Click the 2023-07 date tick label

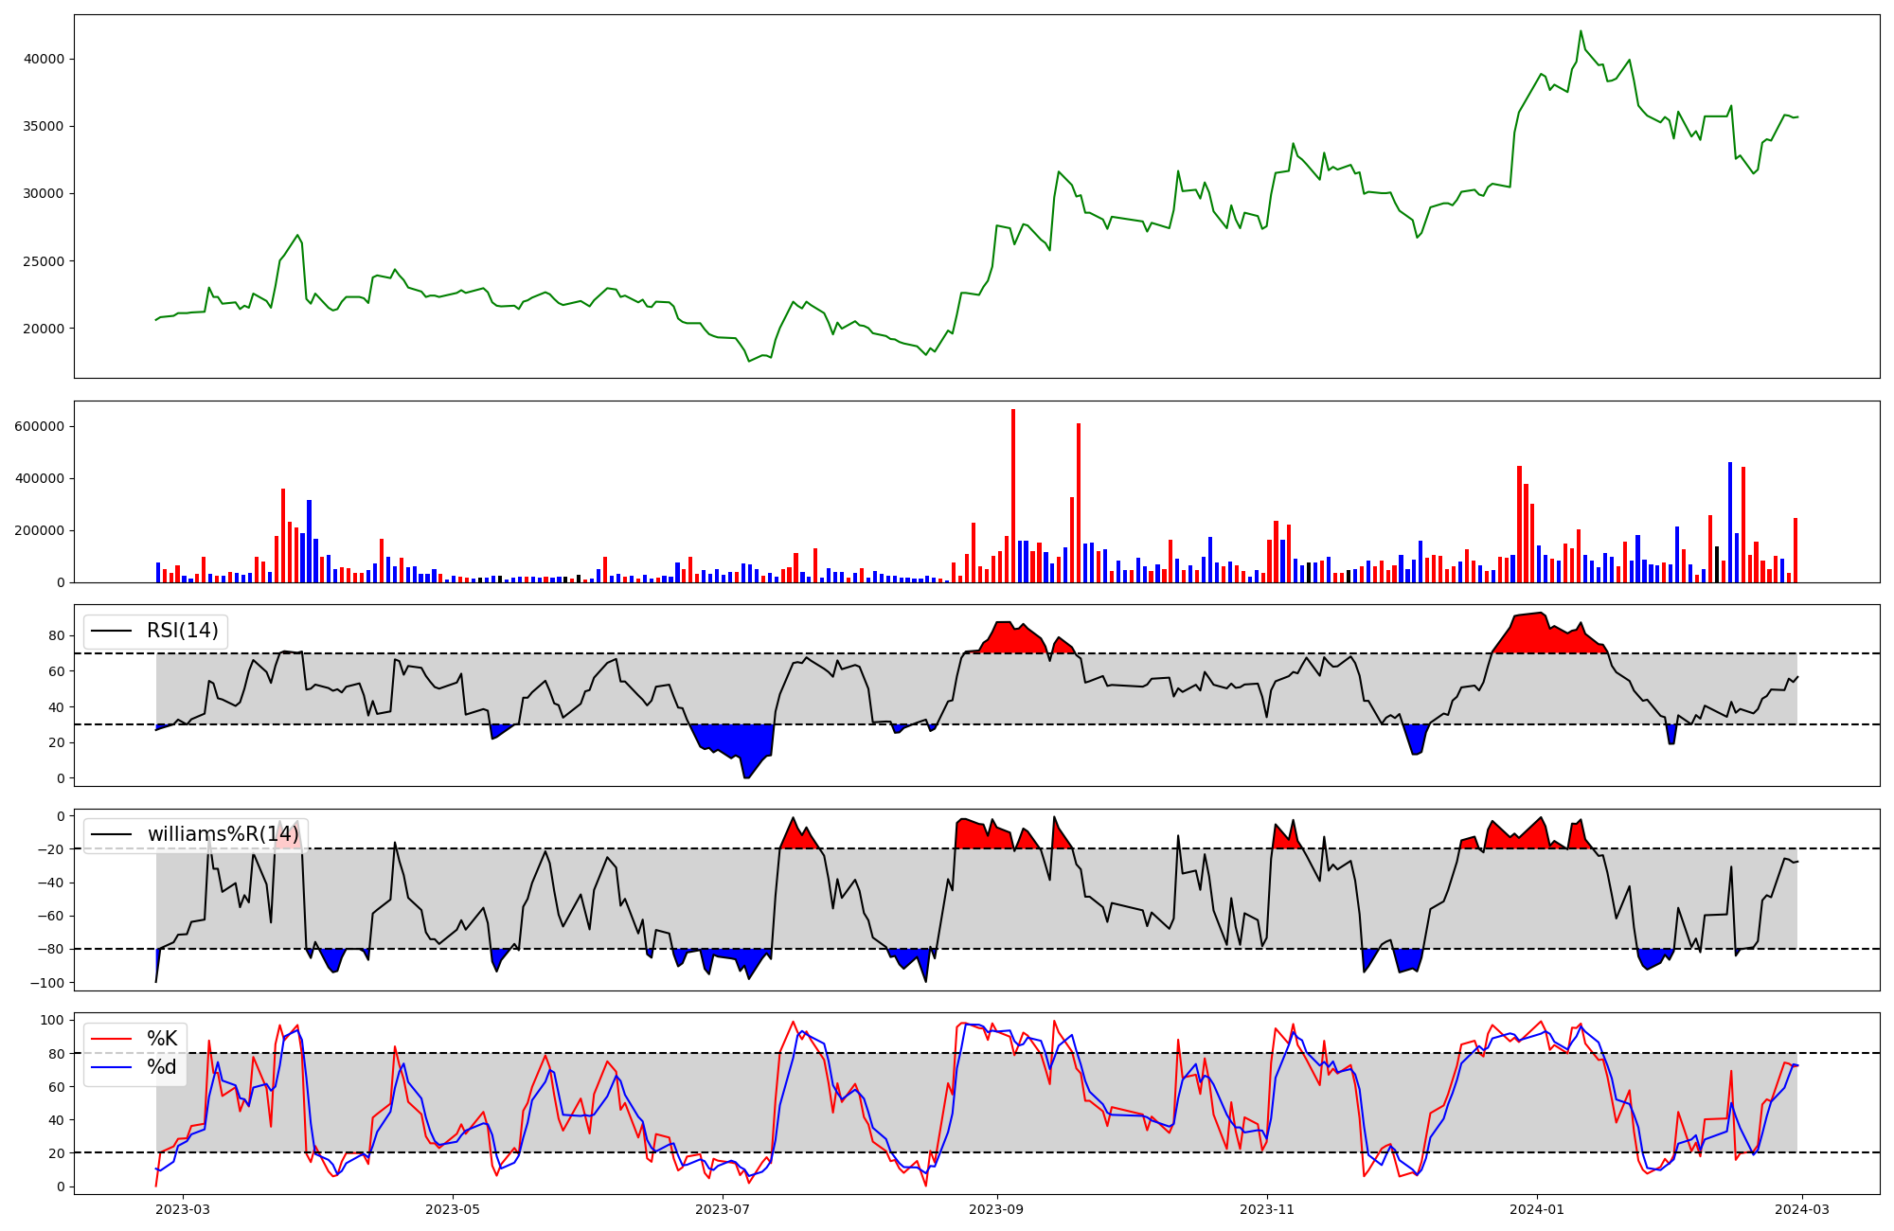point(723,1209)
